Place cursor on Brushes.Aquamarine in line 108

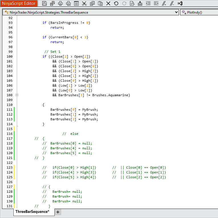(111, 95)
